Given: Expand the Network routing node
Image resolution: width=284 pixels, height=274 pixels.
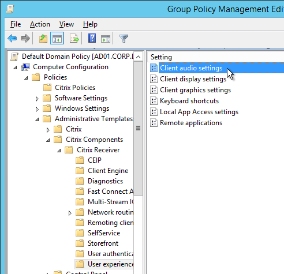Looking at the screenshot, I should 70,213.
